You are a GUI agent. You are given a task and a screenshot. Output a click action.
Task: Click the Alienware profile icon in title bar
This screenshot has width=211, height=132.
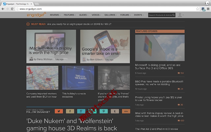coord(207,3)
